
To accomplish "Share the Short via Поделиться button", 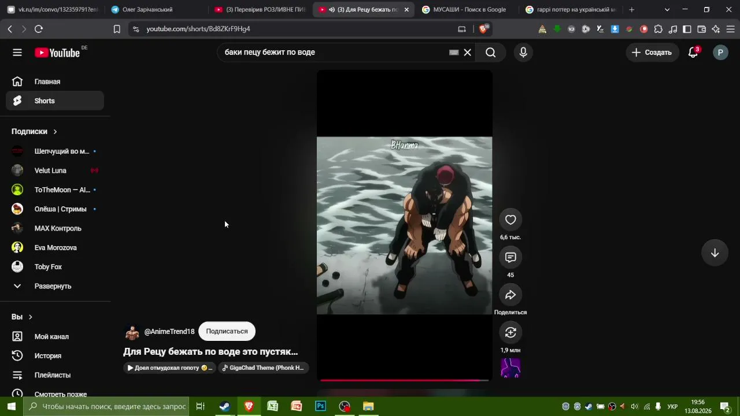I will pyautogui.click(x=510, y=295).
